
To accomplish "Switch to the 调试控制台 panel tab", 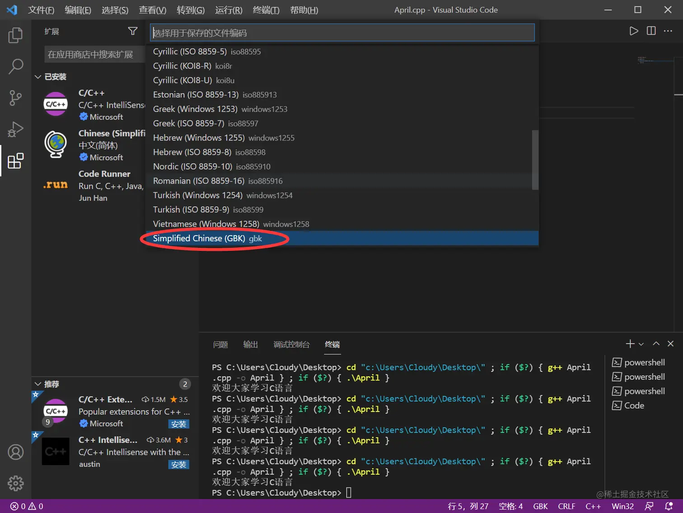I will click(x=291, y=344).
